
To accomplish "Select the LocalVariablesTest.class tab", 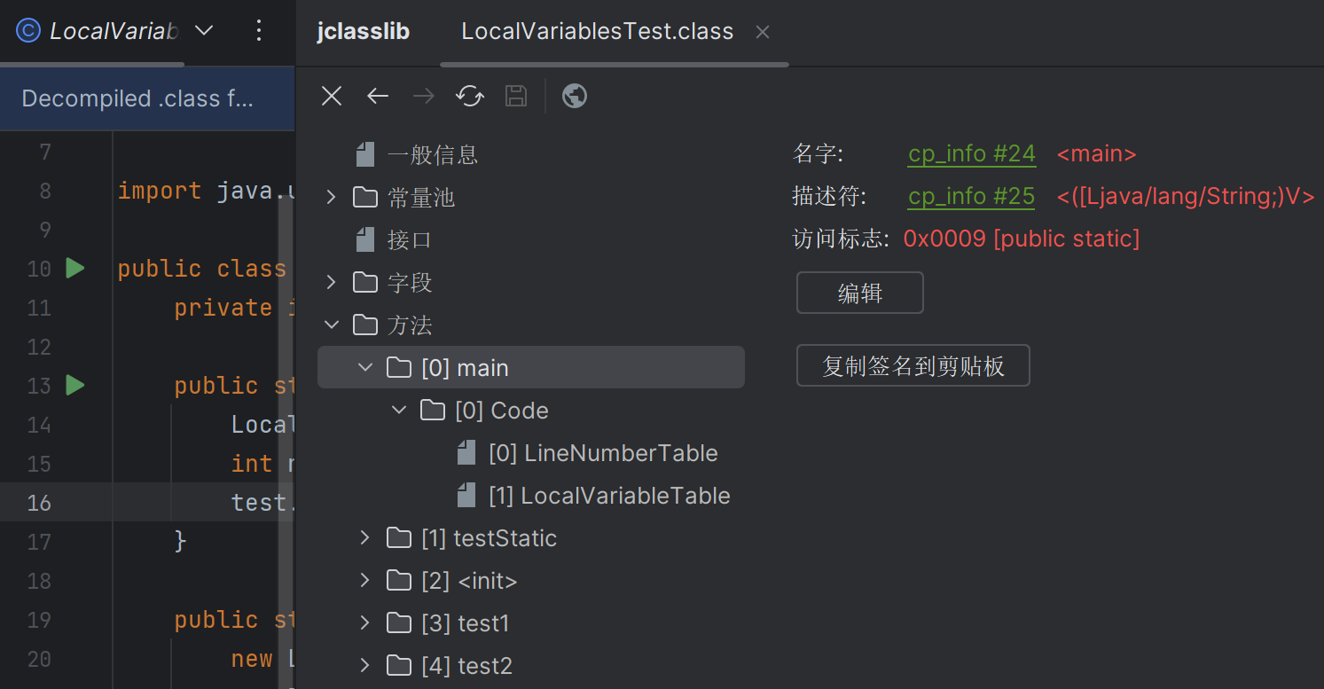I will tap(597, 32).
